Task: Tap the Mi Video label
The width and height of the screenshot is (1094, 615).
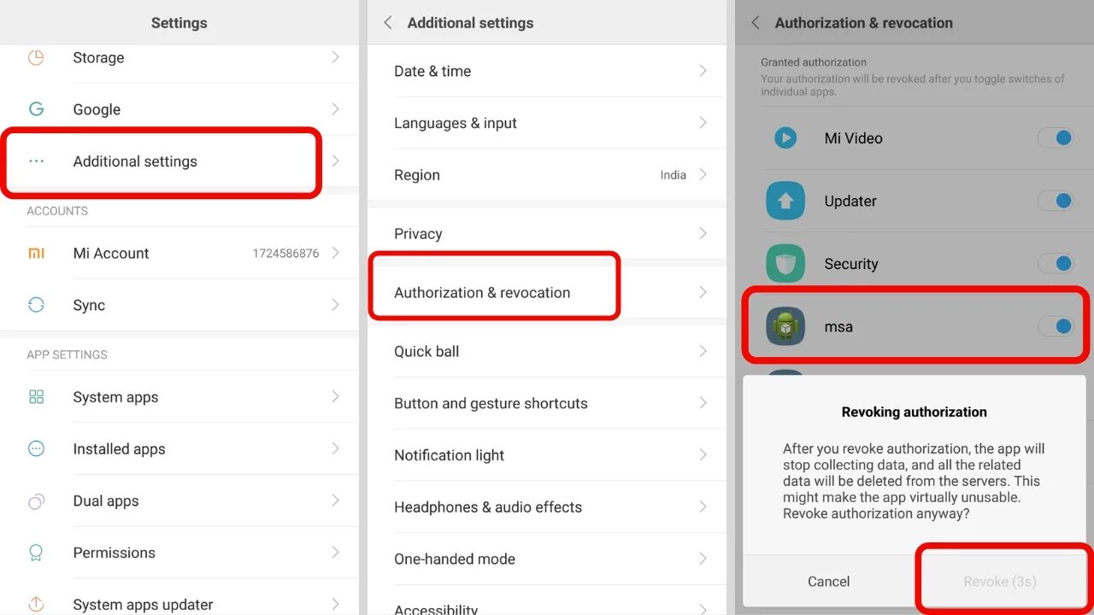Action: [853, 138]
